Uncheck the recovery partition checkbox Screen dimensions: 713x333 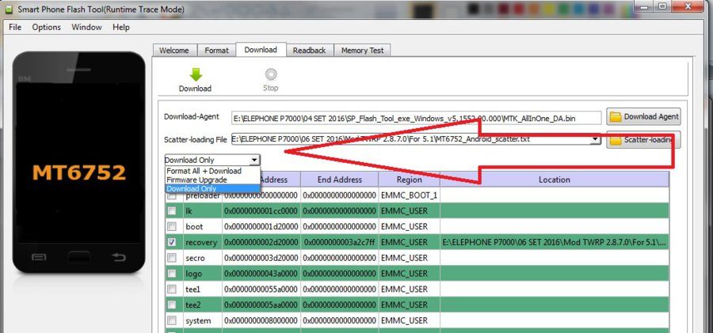(172, 242)
